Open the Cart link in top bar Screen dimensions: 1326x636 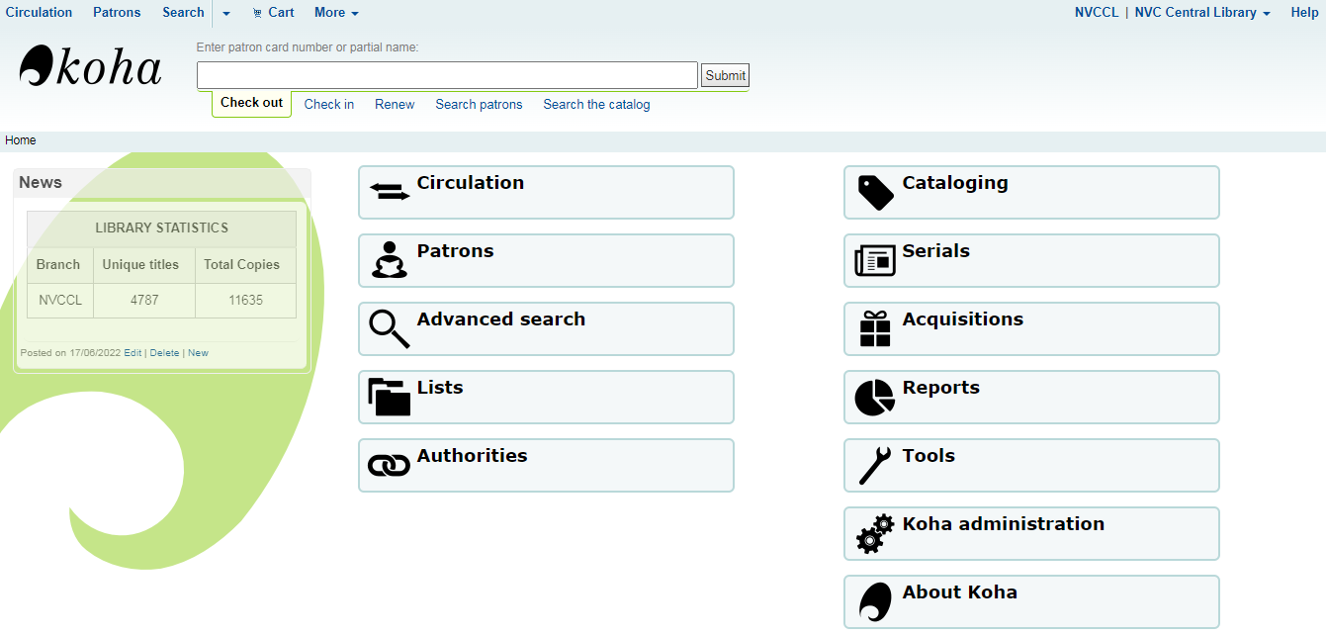[273, 13]
